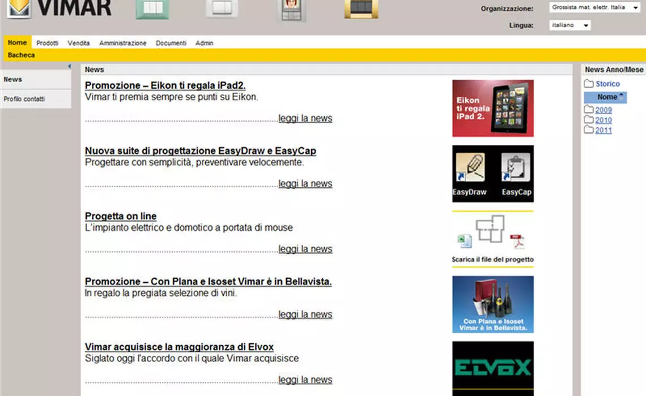The image size is (646, 396).
Task: Click 'leggi la news' for Progetta on line
Action: (305, 249)
